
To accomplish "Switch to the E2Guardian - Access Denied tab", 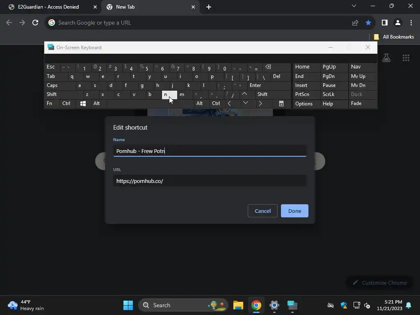I will (x=48, y=7).
